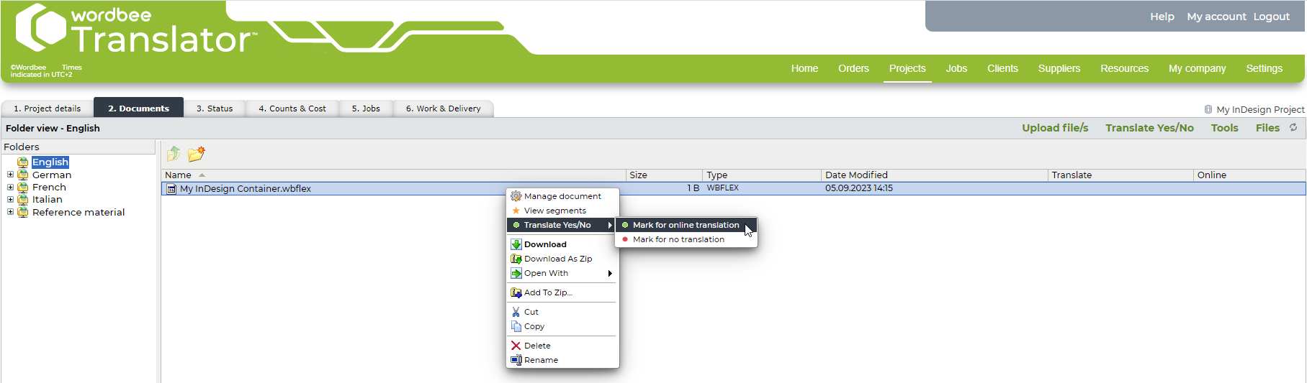Click Logout in the top bar
Image resolution: width=1307 pixels, height=383 pixels.
click(x=1271, y=17)
